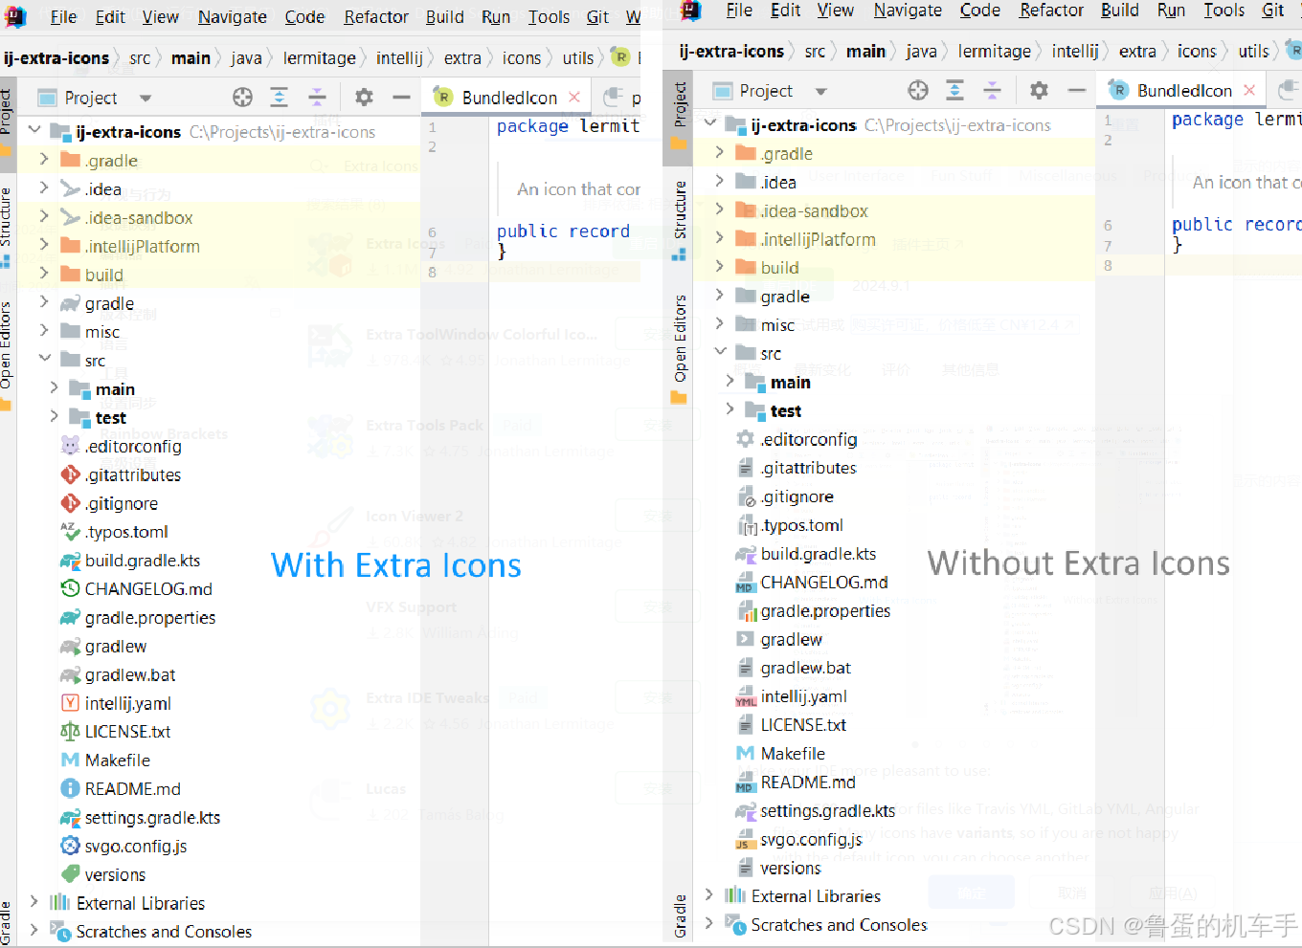Click Collapse All icon in right Project toolbar
1302x948 pixels.
[993, 90]
